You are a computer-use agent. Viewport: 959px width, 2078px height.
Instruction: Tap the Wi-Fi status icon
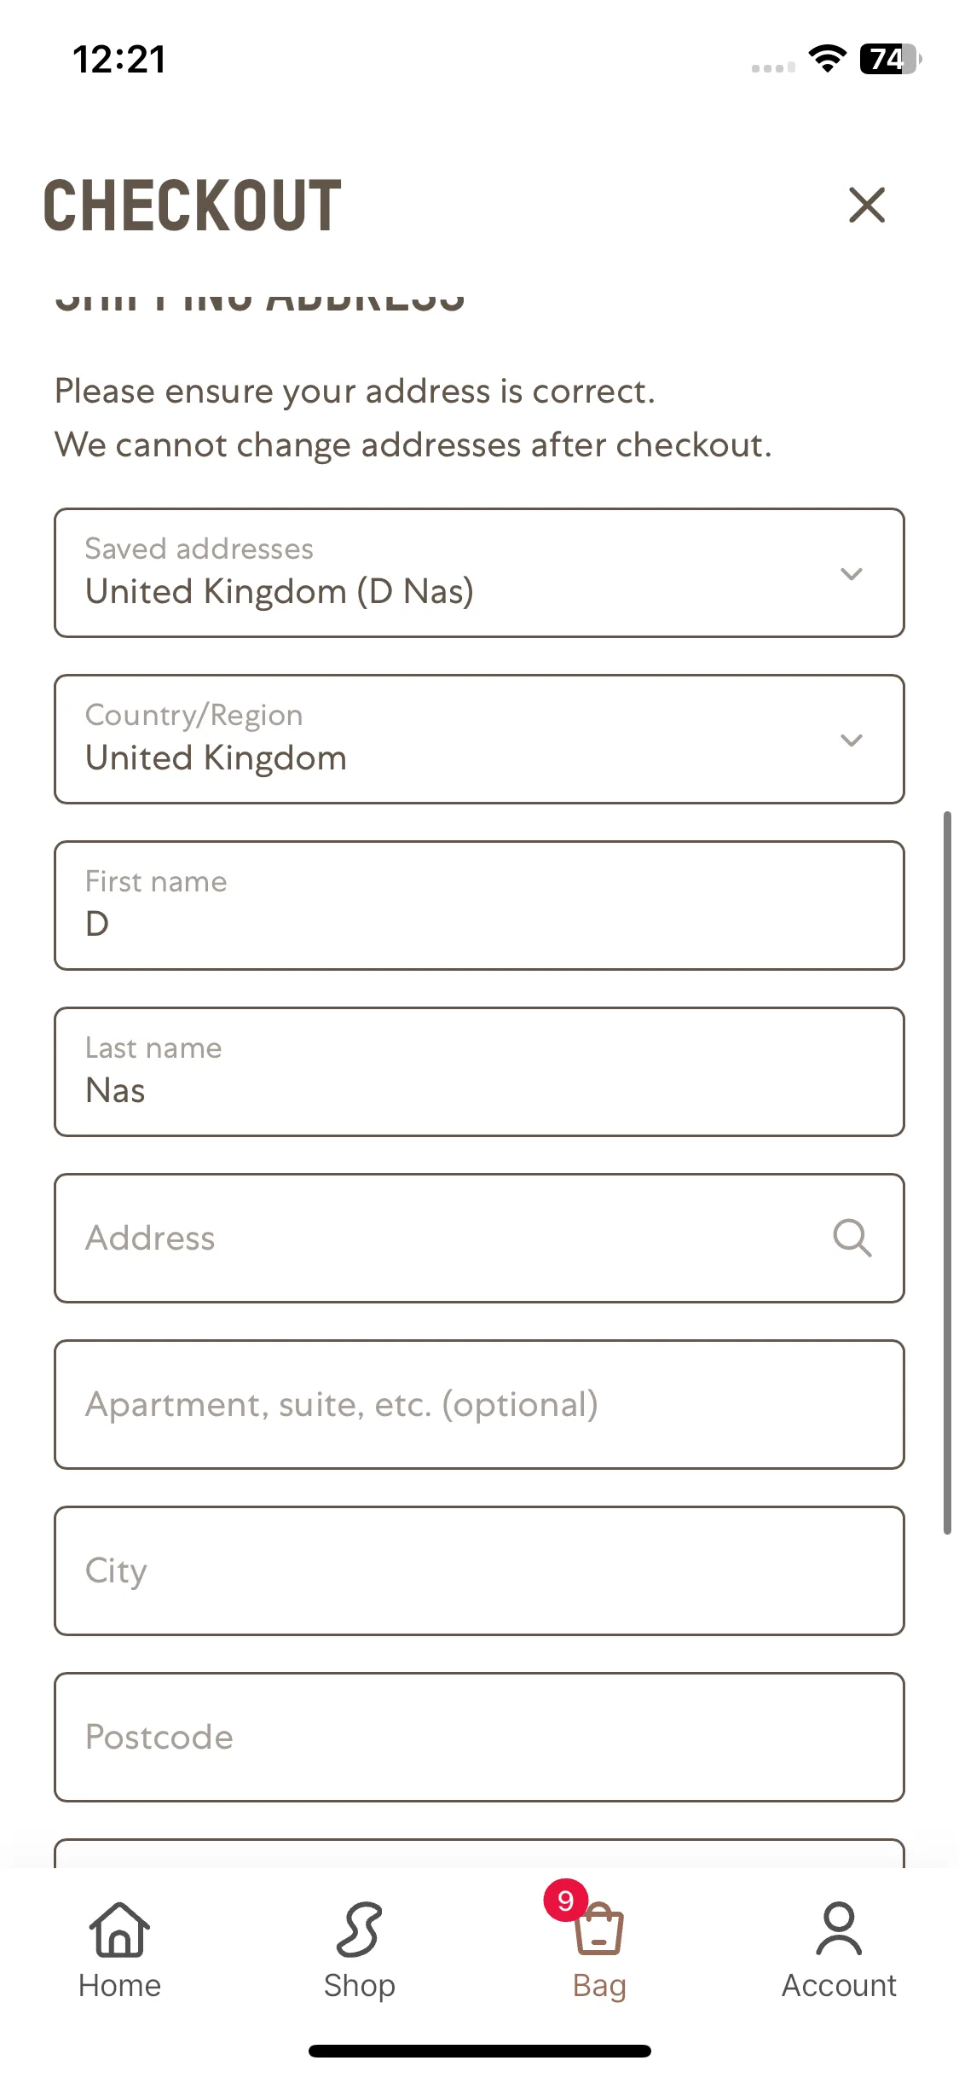[827, 59]
